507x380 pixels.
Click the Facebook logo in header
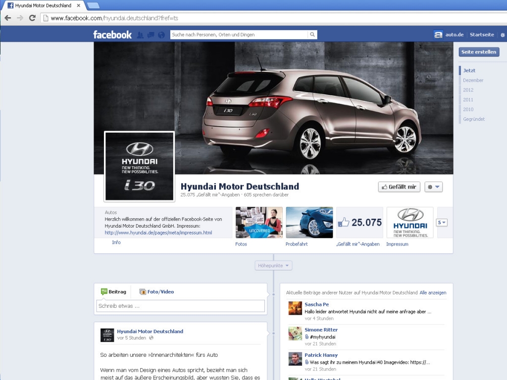pyautogui.click(x=112, y=35)
